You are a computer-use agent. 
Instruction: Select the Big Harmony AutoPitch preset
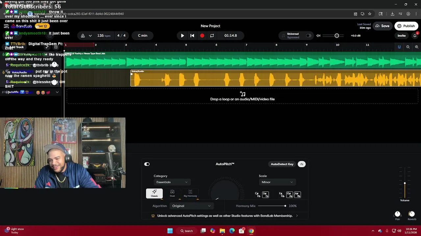[x=190, y=193]
